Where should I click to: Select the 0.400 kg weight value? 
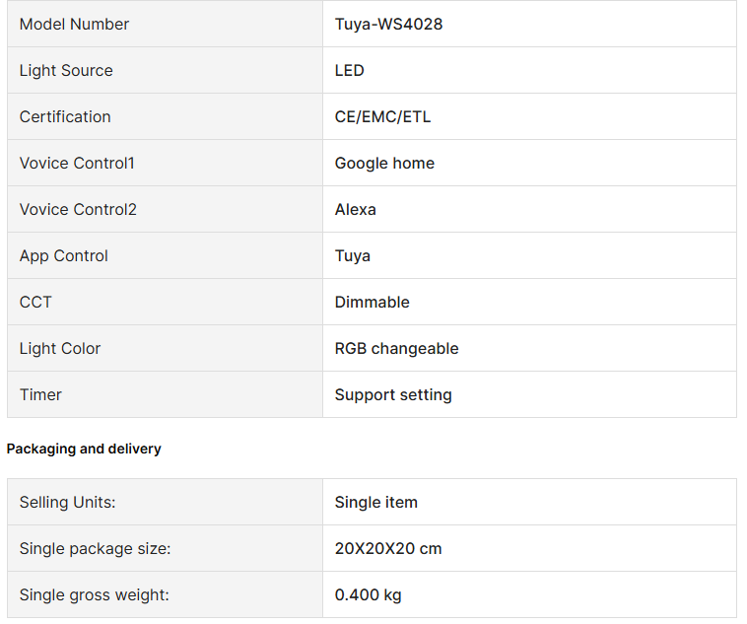(x=368, y=594)
